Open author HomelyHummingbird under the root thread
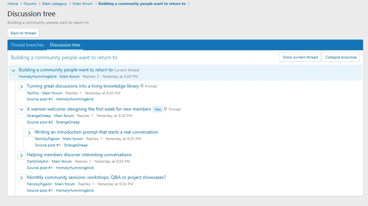368x206 pixels. pyautogui.click(x=37, y=77)
